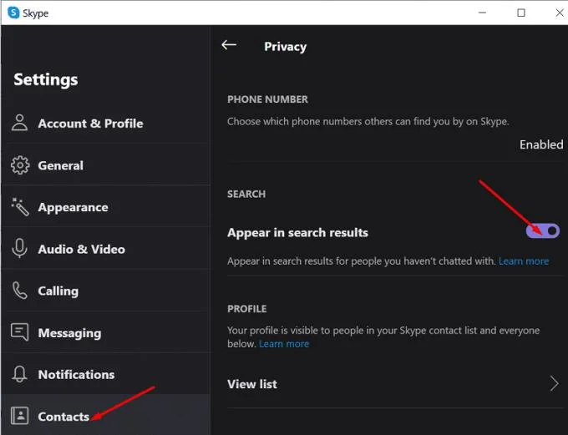Click the Settings heading
The image size is (568, 435).
click(46, 79)
